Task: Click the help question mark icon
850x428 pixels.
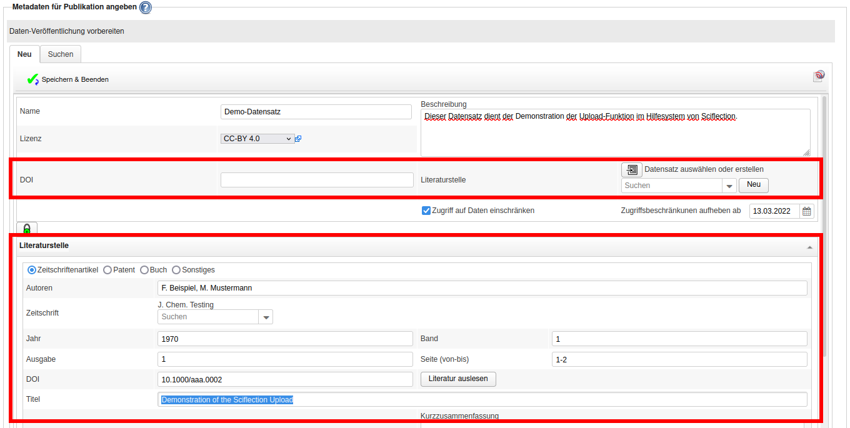Action: pos(145,7)
